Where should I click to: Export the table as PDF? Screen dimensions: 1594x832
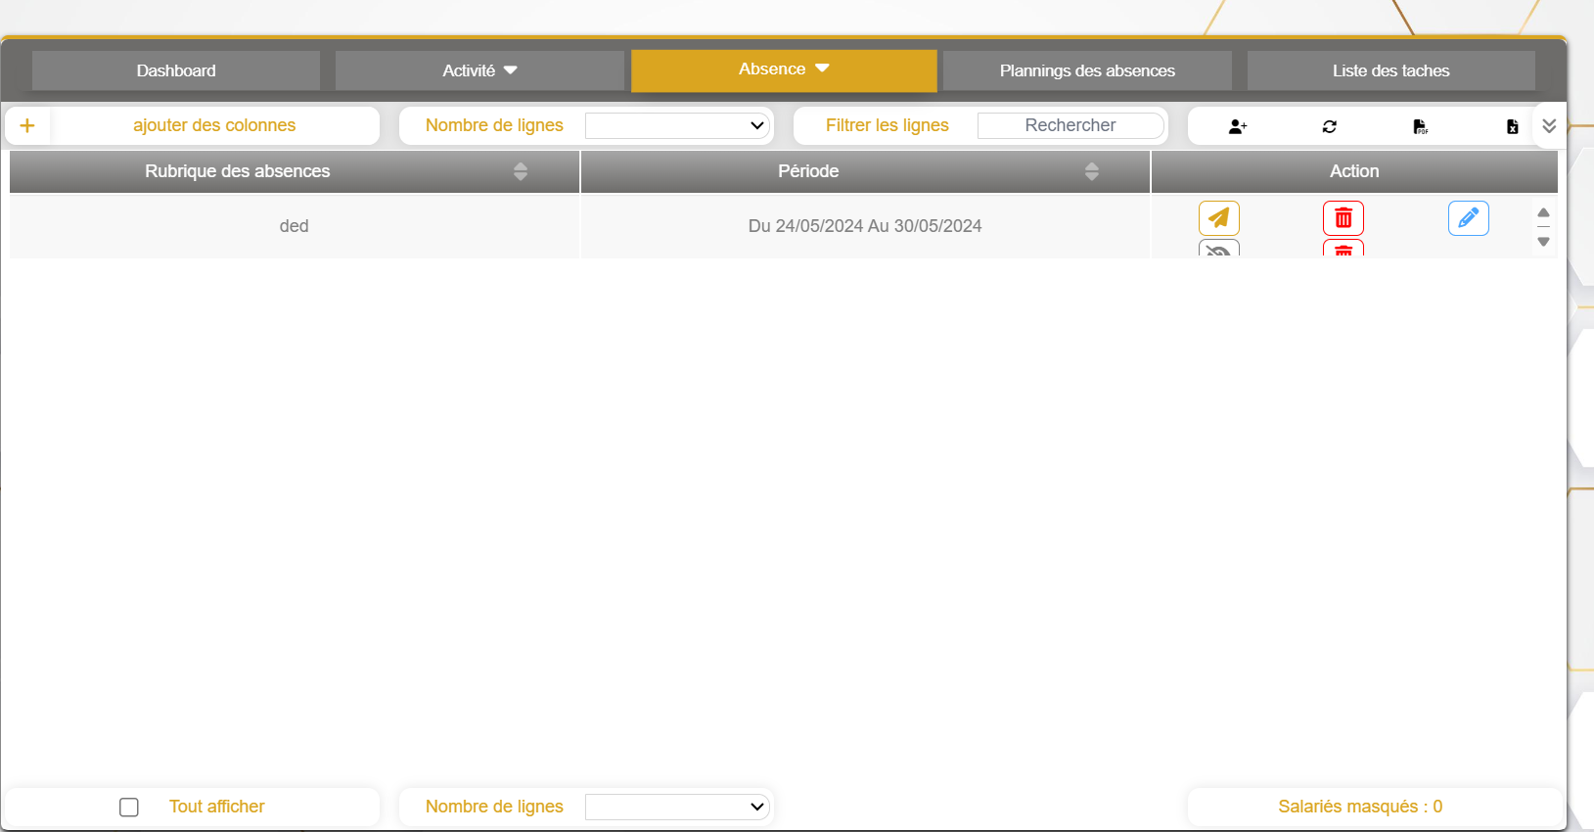coord(1420,126)
